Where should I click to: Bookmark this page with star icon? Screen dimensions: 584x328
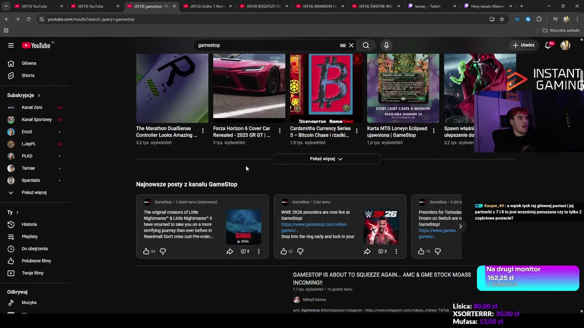point(502,19)
